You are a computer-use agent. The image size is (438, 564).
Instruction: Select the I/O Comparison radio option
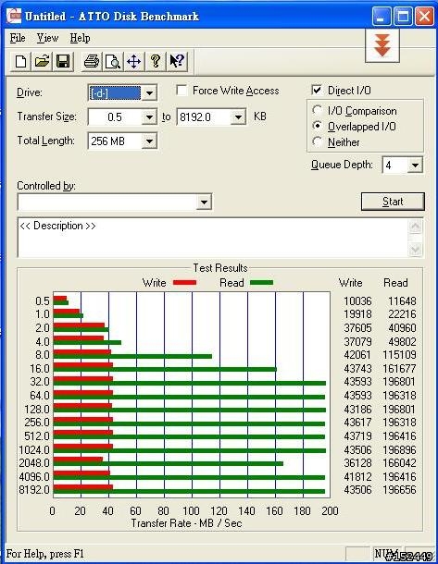click(x=318, y=110)
